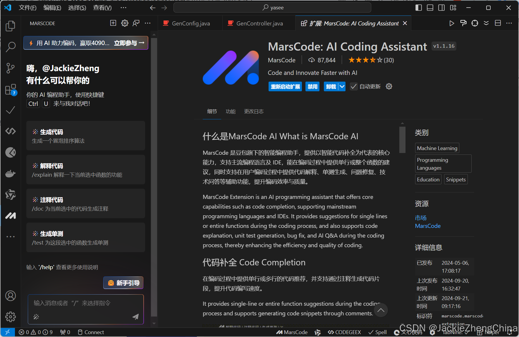519x337 pixels.
Task: Click the 生成代码 suggestion card
Action: click(86, 136)
